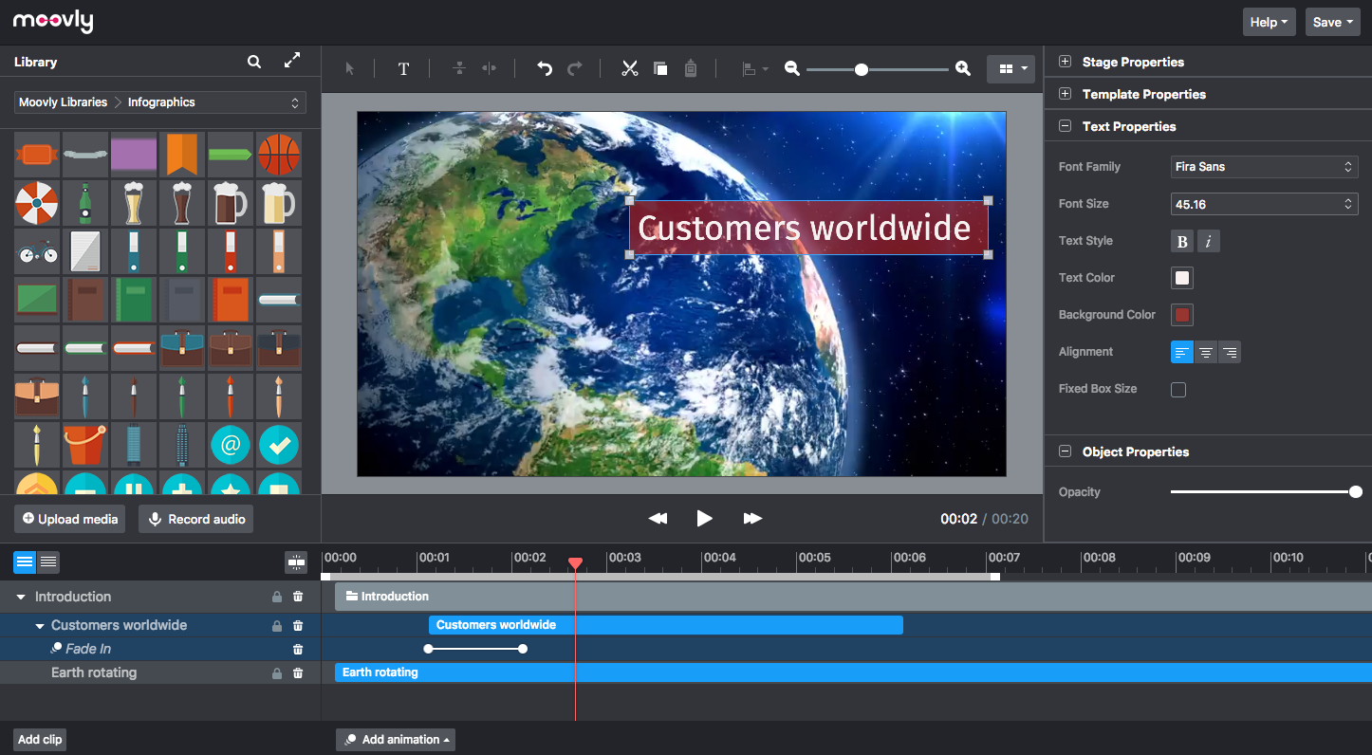1372x755 pixels.
Task: Set text alignment to center
Action: coord(1206,353)
